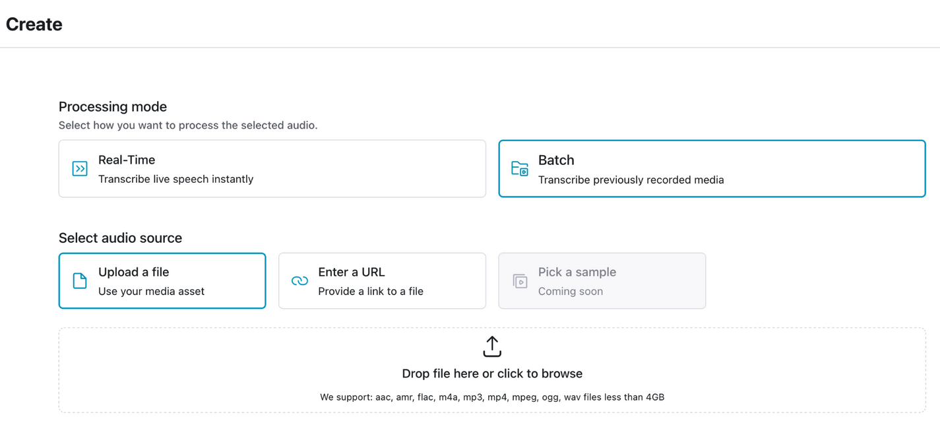The height and width of the screenshot is (425, 940).
Task: Click the Batch folder media icon
Action: click(520, 169)
